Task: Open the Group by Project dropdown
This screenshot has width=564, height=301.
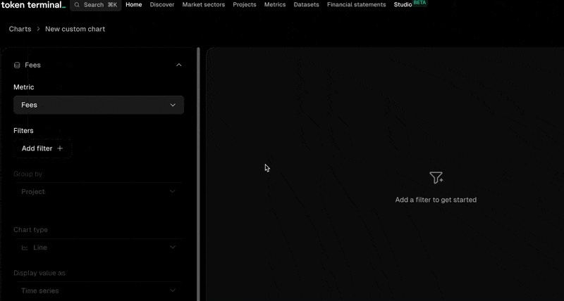Action: pos(99,191)
